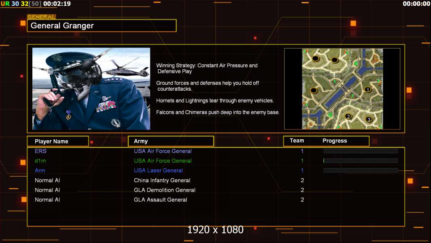Click the Team column header label
Image resolution: width=431 pixels, height=243 pixels.
click(x=297, y=141)
